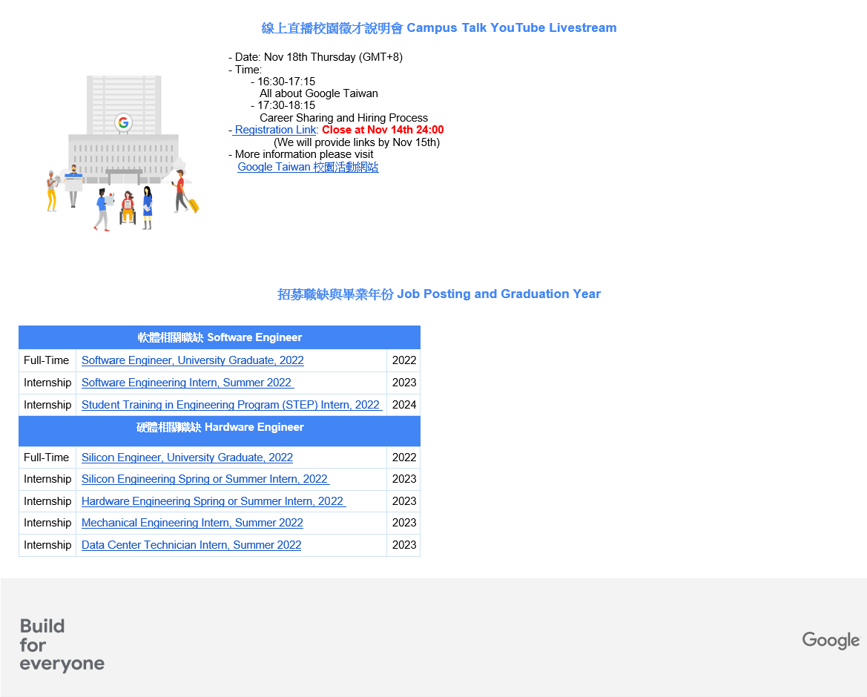The width and height of the screenshot is (867, 697).
Task: Click '(We will provide links by Nov 15th)' note
Action: (x=357, y=142)
